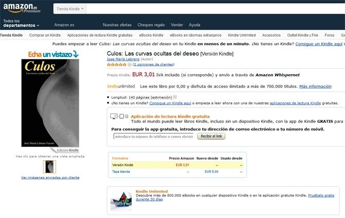Select the Tapa blanda format row
Viewport: 345px width, 218px height.
coord(177,172)
